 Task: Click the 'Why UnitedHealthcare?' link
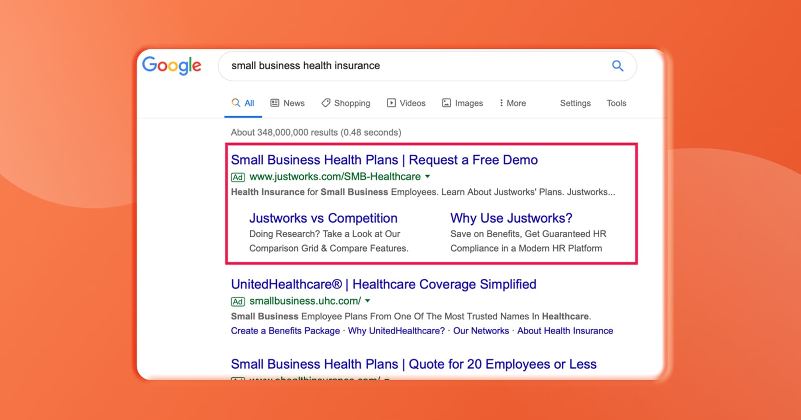(396, 331)
